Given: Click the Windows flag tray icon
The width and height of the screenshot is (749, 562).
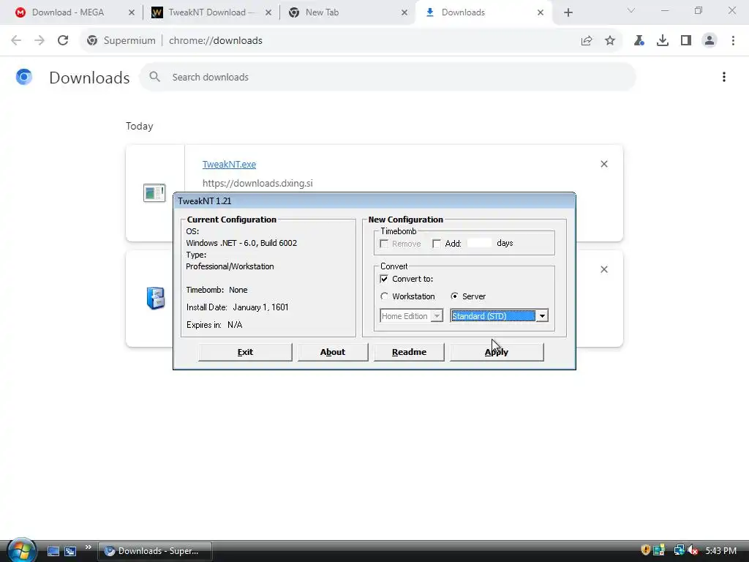Looking at the screenshot, I should pos(659,550).
